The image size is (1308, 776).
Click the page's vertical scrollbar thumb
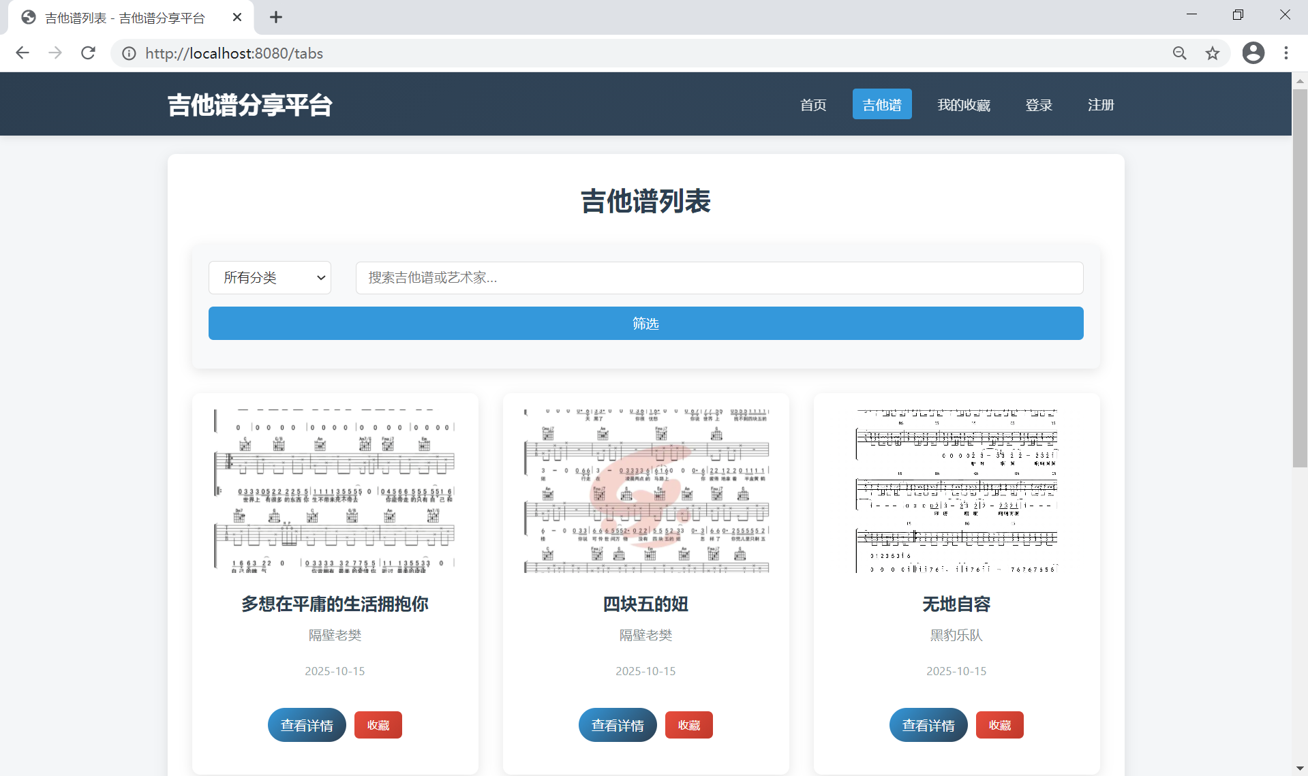click(x=1299, y=273)
